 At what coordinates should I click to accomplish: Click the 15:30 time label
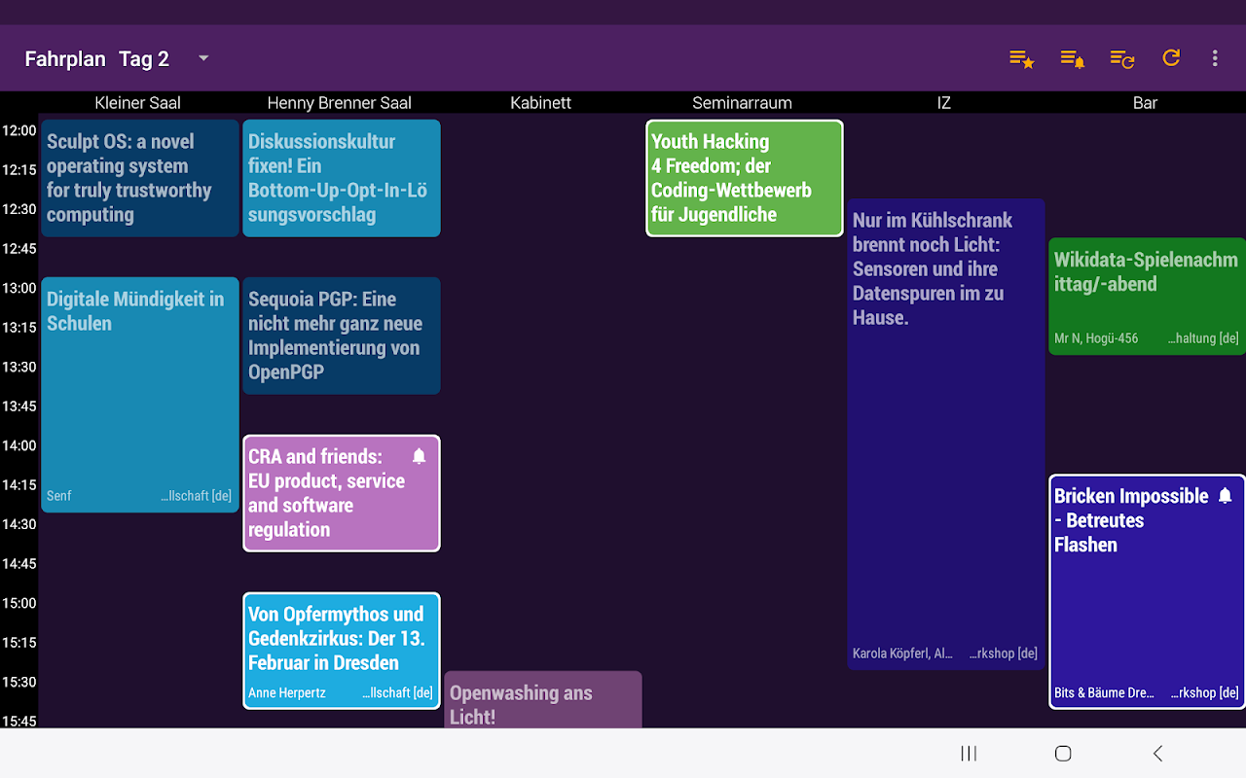19,682
